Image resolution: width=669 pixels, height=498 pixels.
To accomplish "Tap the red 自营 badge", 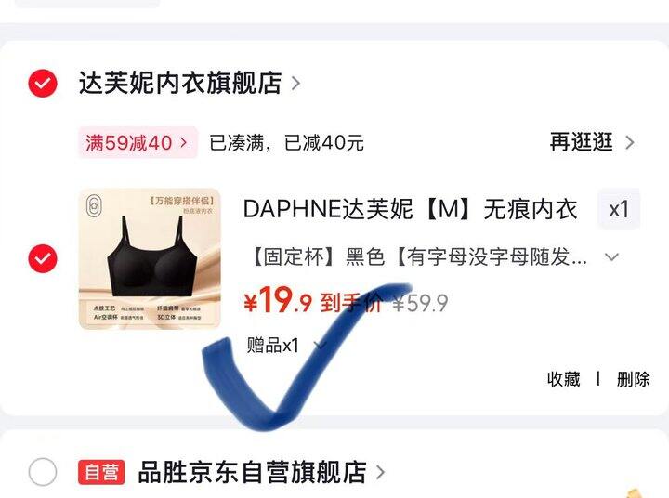I will tap(101, 472).
